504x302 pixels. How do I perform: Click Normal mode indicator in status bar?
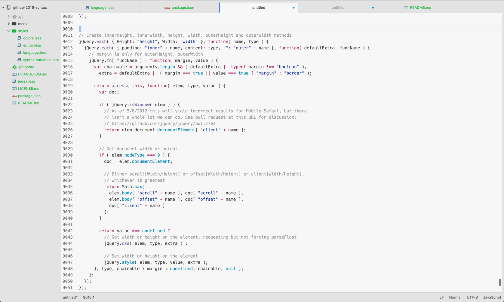[x=455, y=297]
